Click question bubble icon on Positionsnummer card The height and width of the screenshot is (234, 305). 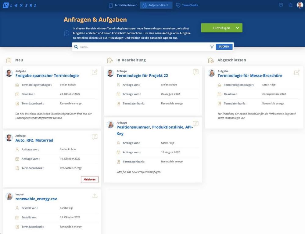pos(196,124)
